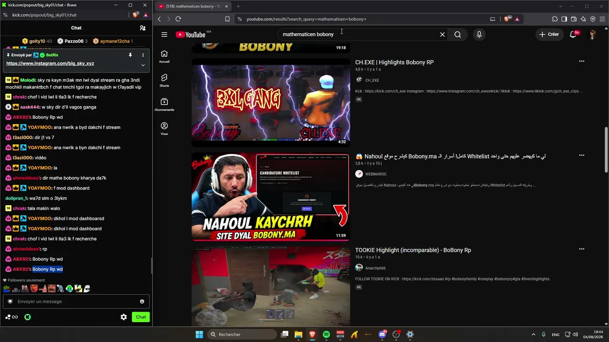Image resolution: width=609 pixels, height=342 pixels.
Task: Click the green Kick emote icon
Action: coord(28,317)
